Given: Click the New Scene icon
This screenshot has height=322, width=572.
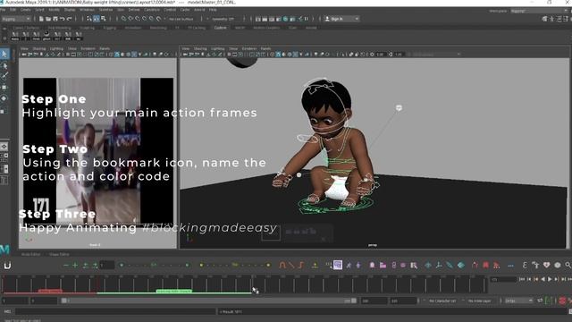Looking at the screenshot, I should click(41, 19).
